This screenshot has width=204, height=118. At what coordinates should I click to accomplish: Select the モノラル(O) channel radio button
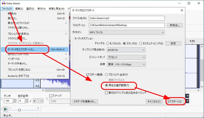[x=108, y=43]
